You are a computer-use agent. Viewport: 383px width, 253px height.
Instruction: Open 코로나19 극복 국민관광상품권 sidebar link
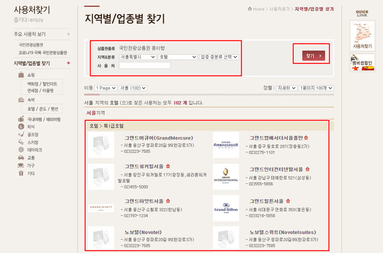(43, 52)
